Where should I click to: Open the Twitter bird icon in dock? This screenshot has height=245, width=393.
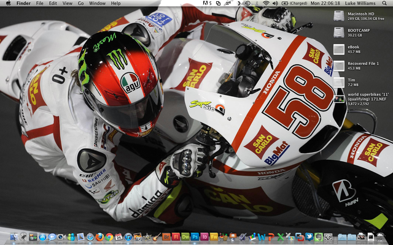coord(309,236)
